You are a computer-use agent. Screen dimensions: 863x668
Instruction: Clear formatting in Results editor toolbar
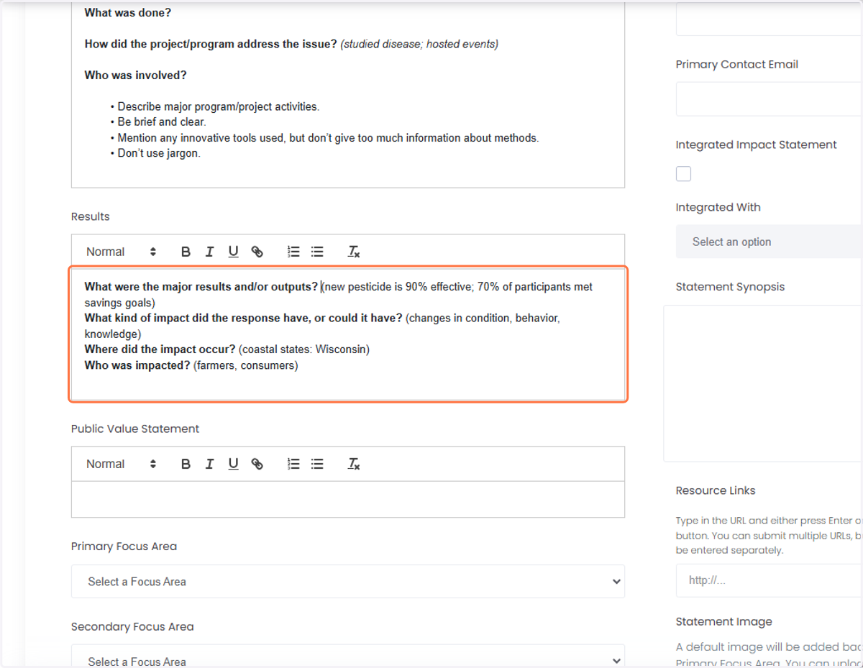pos(354,252)
